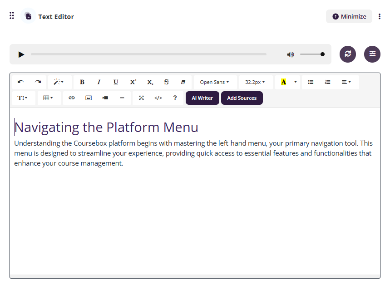The height and width of the screenshot is (294, 390).
Task: Open the audio settings sliders button
Action: point(372,54)
